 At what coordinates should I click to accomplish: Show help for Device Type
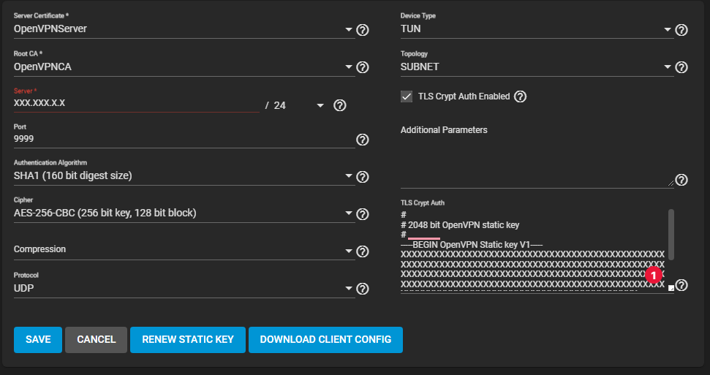[x=681, y=30]
